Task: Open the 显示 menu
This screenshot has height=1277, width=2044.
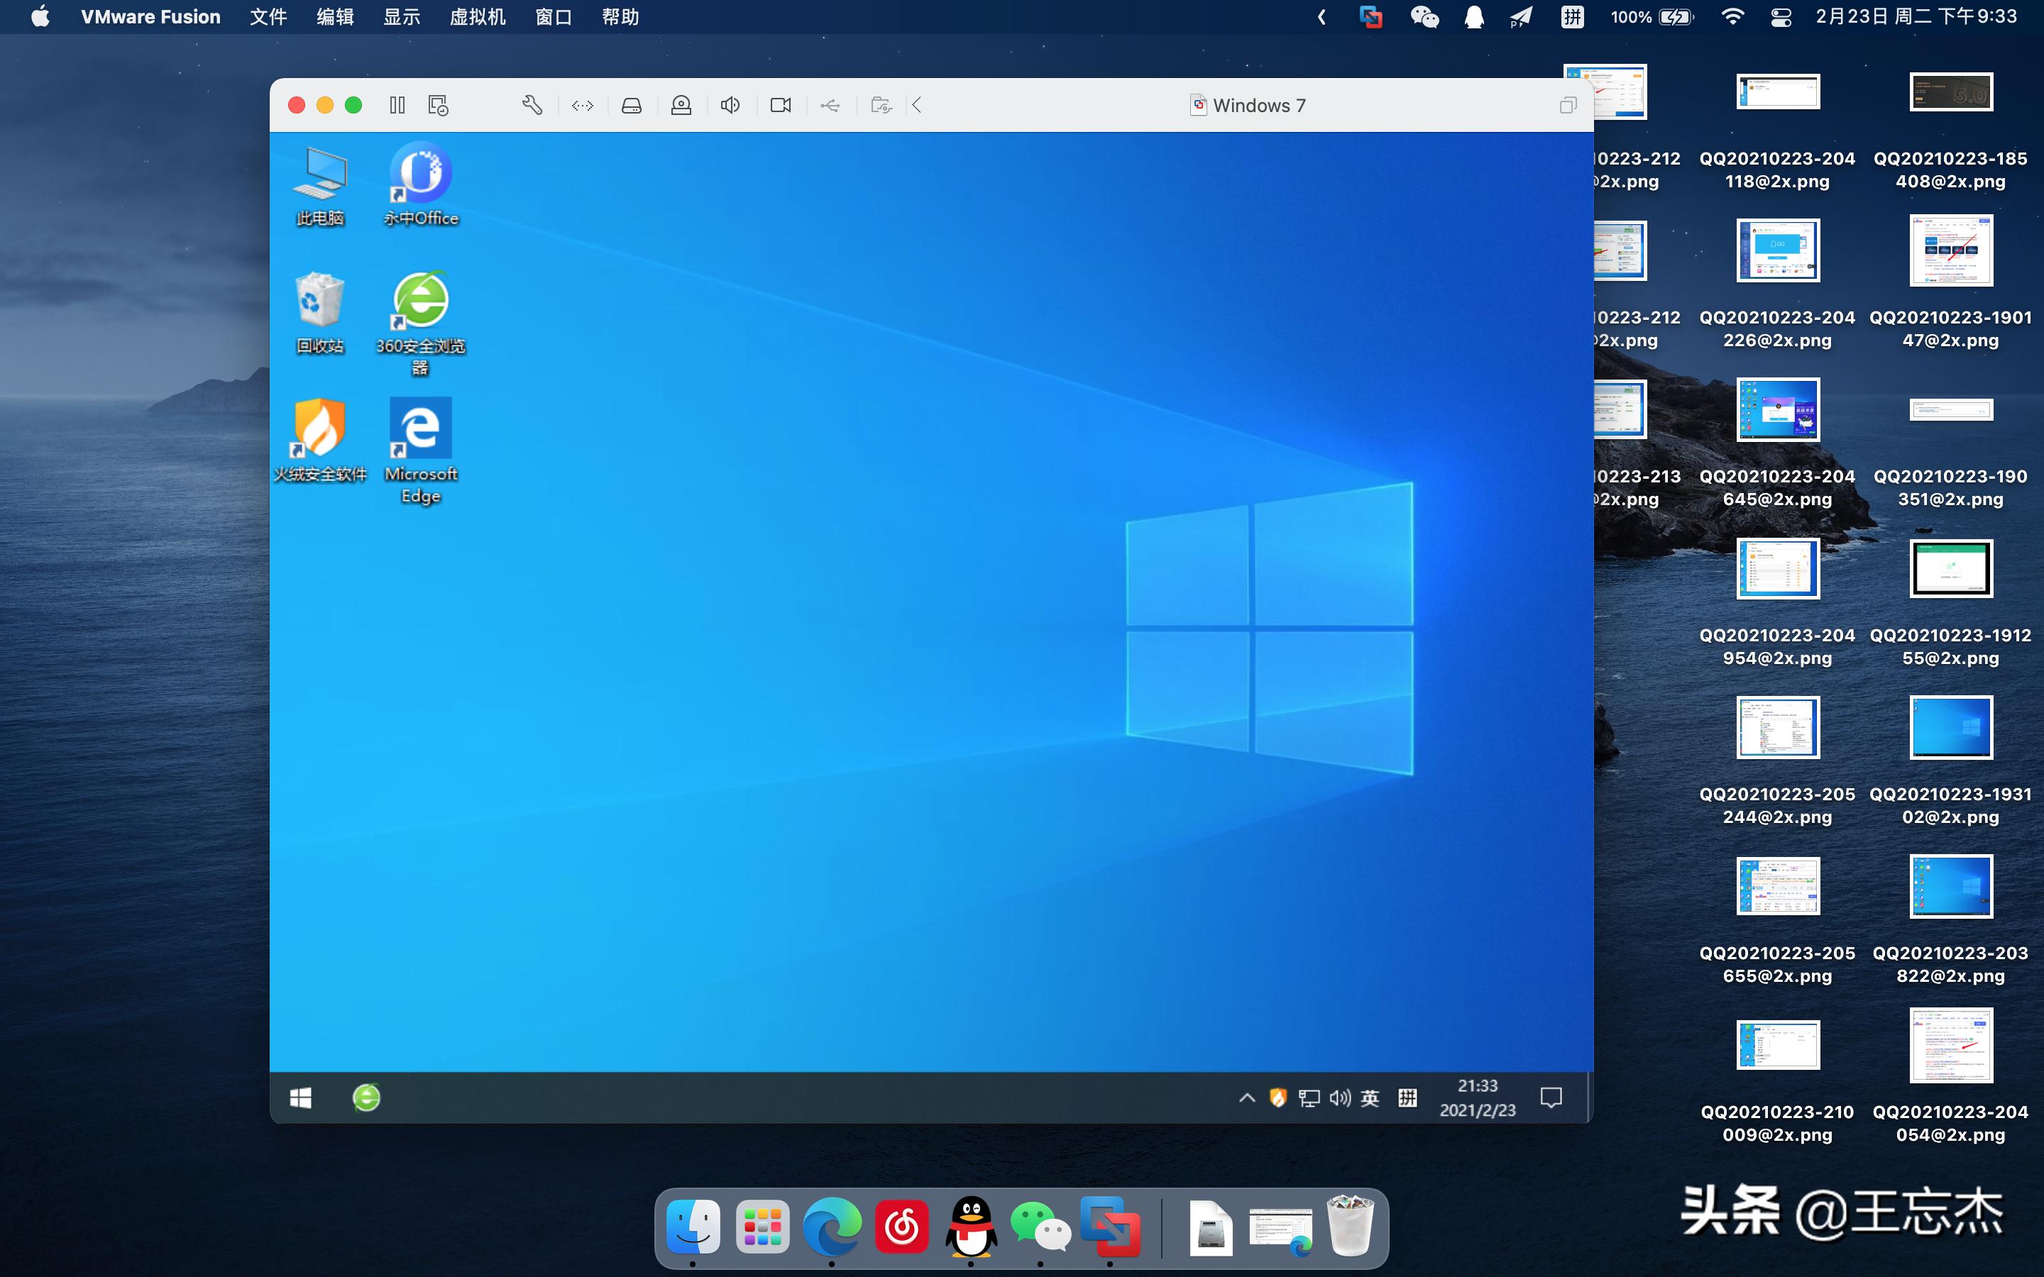Action: [401, 17]
